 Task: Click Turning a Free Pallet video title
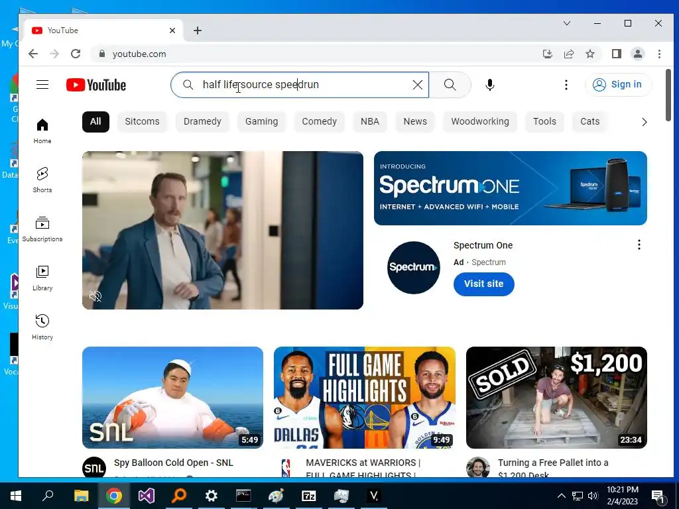(x=553, y=468)
